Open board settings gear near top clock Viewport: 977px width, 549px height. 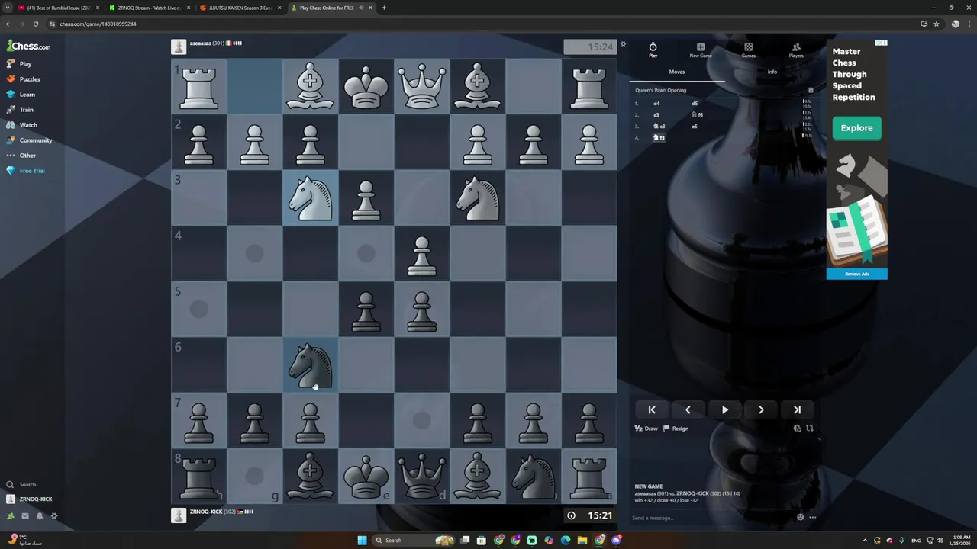(x=623, y=44)
